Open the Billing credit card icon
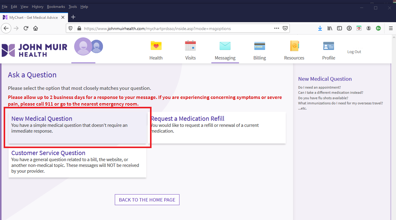Screen dimensions: 396x220 (260, 46)
